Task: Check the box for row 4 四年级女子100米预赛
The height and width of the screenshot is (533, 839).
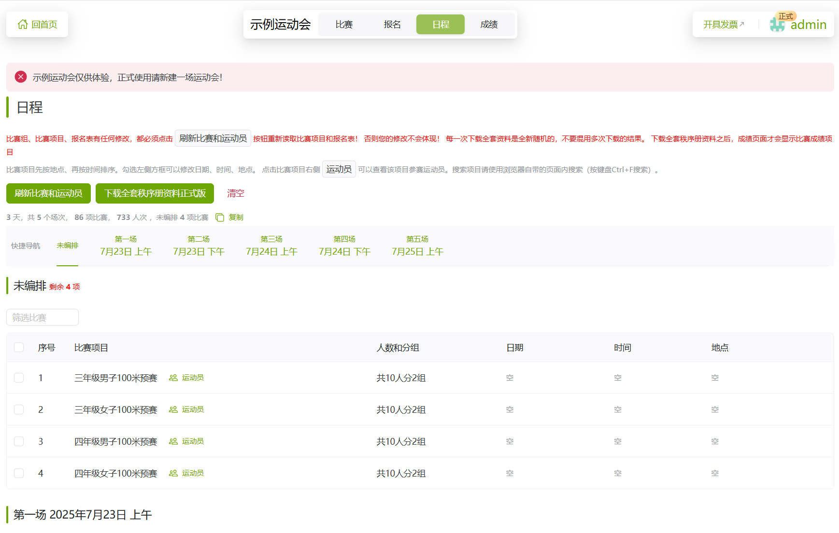Action: coord(19,473)
